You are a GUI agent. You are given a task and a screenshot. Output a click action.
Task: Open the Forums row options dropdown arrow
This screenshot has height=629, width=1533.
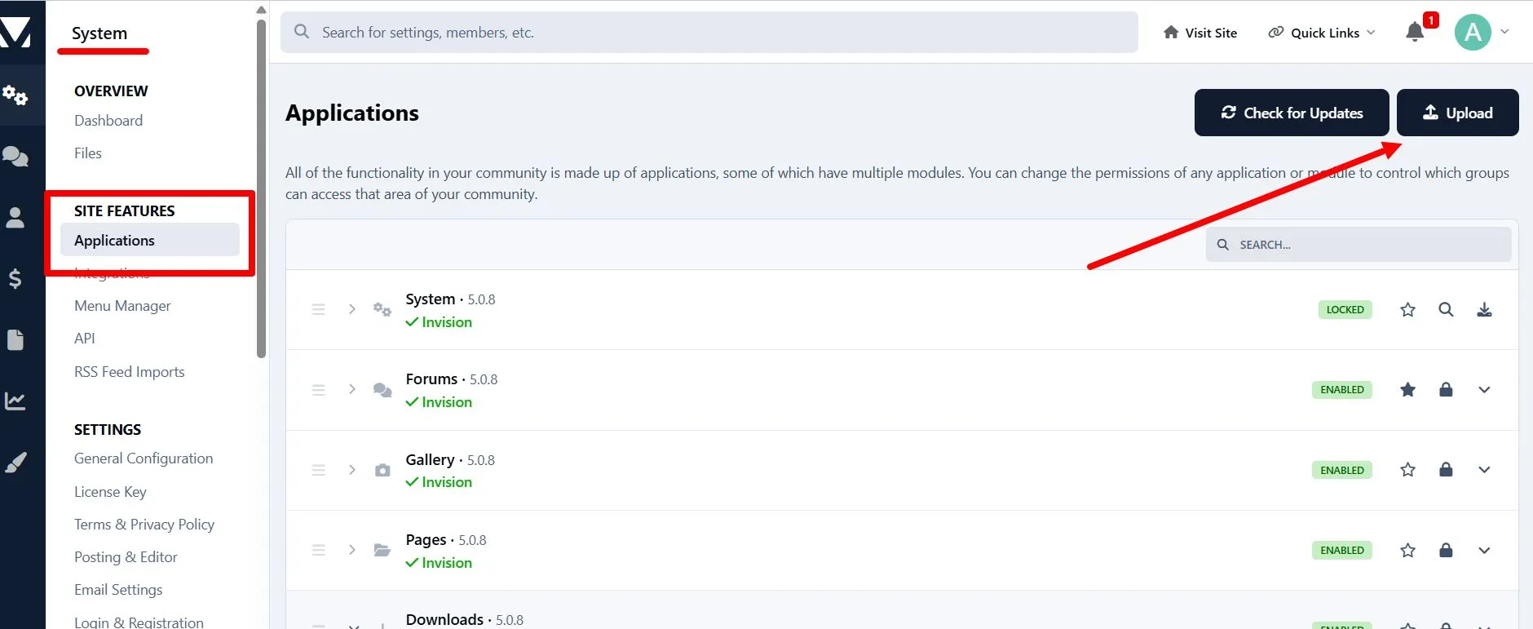(x=1484, y=390)
